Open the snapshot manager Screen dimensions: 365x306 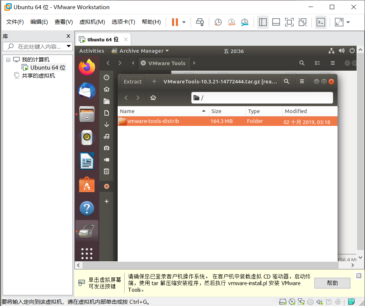coord(245,22)
